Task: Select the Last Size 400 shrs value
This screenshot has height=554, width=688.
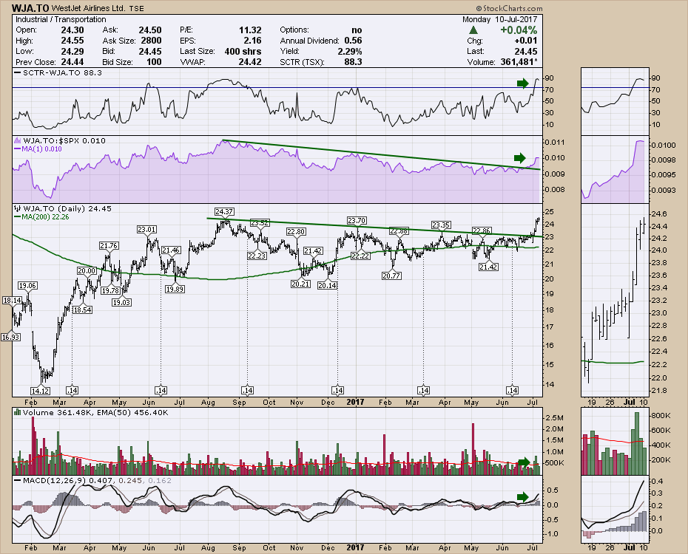Action: pyautogui.click(x=243, y=51)
